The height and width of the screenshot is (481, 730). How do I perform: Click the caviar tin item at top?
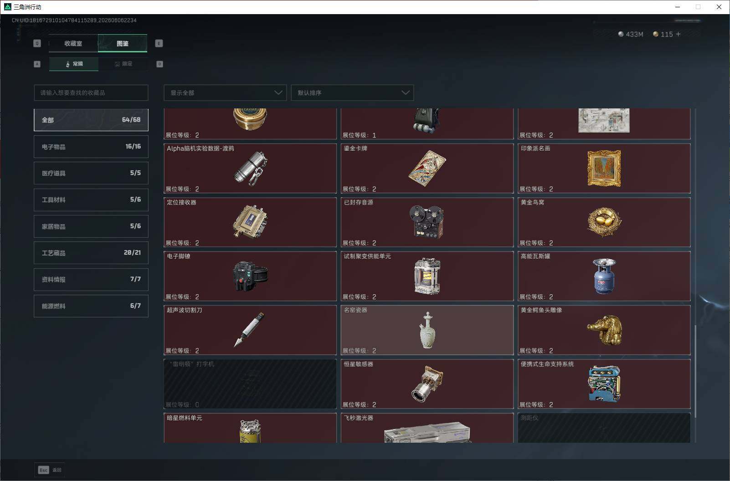250,119
